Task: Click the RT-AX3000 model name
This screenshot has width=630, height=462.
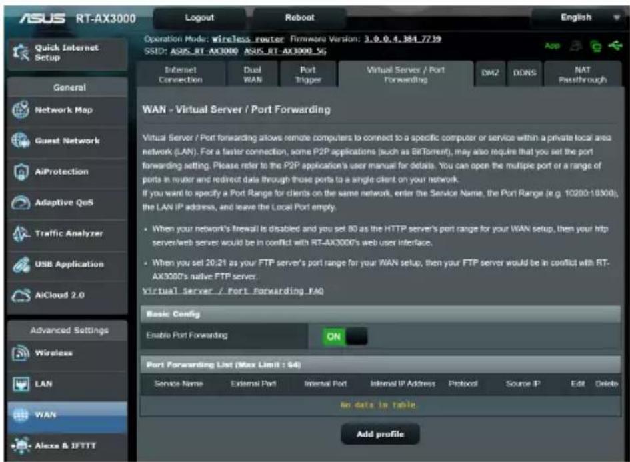Action: (x=106, y=19)
